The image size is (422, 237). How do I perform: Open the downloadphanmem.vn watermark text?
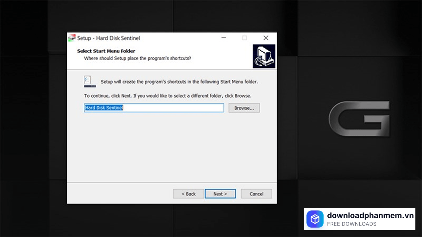tap(370, 216)
